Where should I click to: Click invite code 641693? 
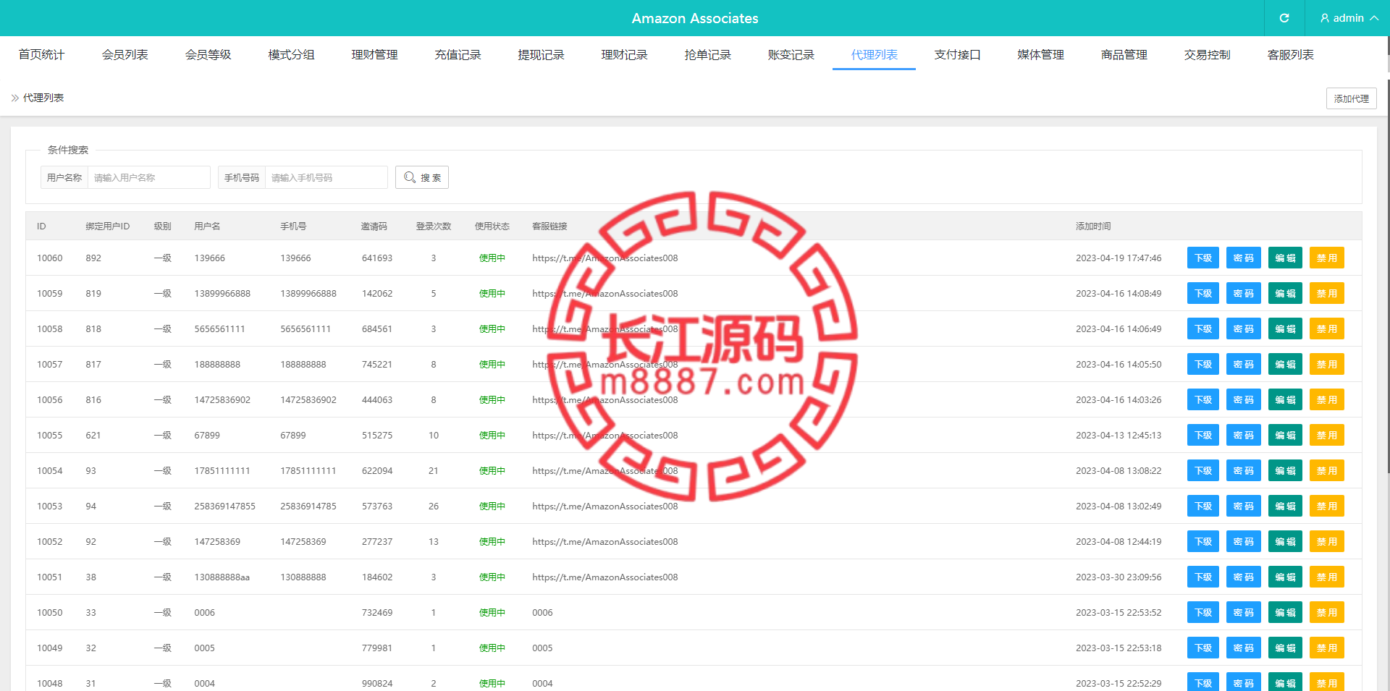click(x=377, y=258)
